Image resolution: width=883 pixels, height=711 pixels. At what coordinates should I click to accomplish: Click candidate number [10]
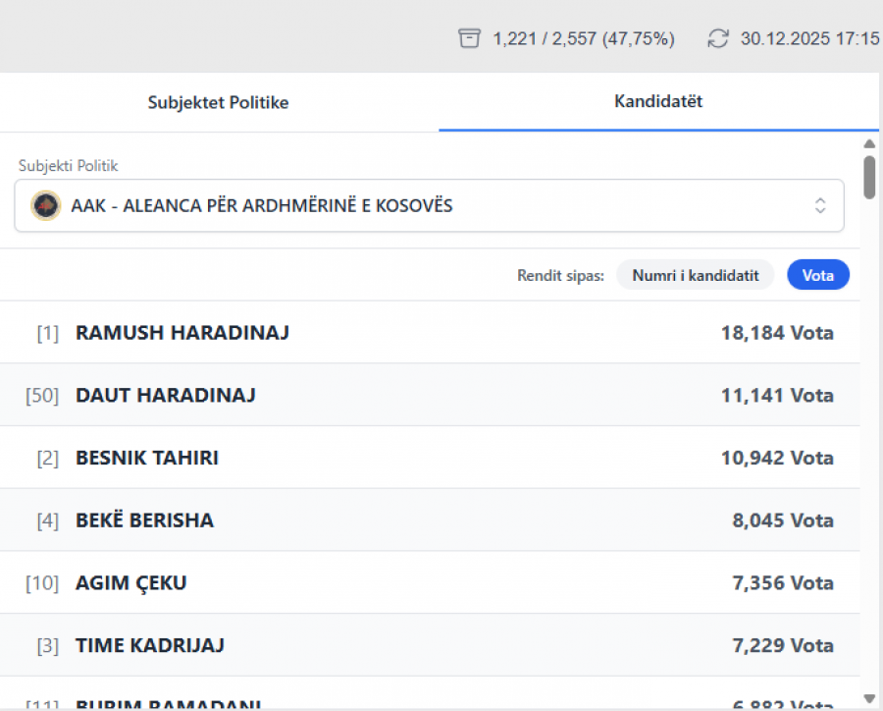42,583
